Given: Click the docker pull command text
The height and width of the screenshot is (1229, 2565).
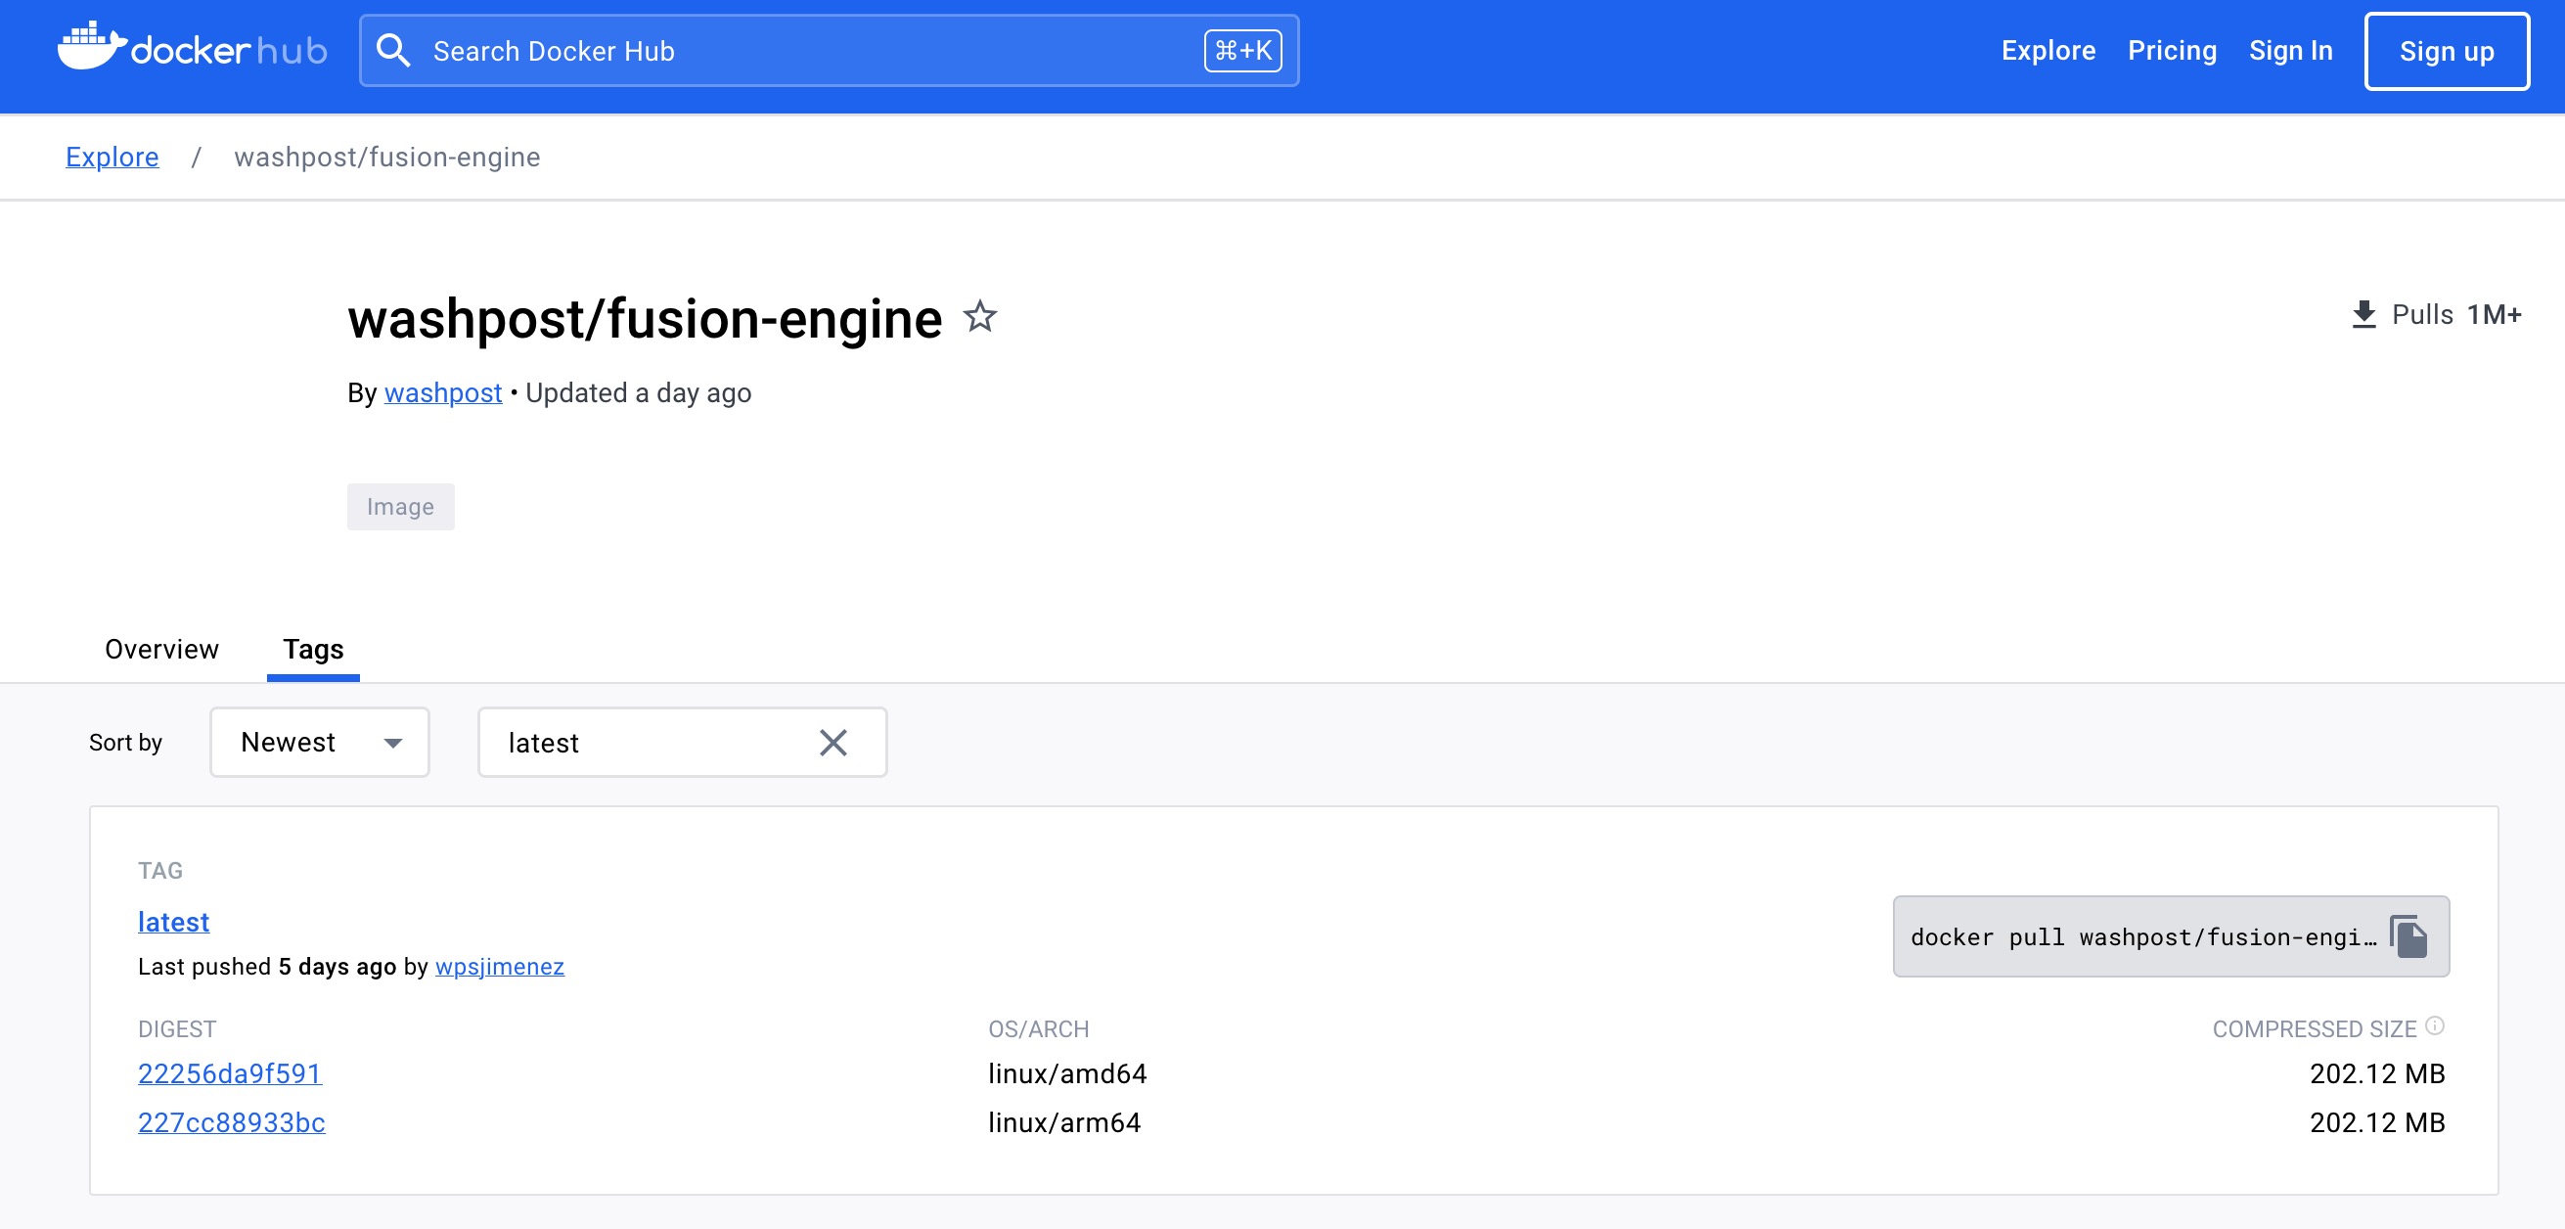Looking at the screenshot, I should 2142,936.
